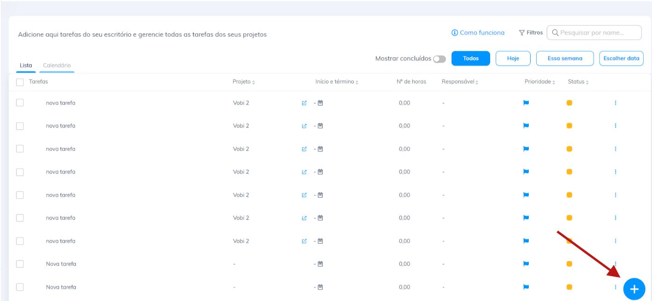652x301 pixels.
Task: Click yellow status swatch in first row
Action: pyautogui.click(x=569, y=103)
